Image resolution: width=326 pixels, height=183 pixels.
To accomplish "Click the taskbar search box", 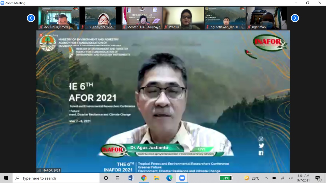I will 56,178.
